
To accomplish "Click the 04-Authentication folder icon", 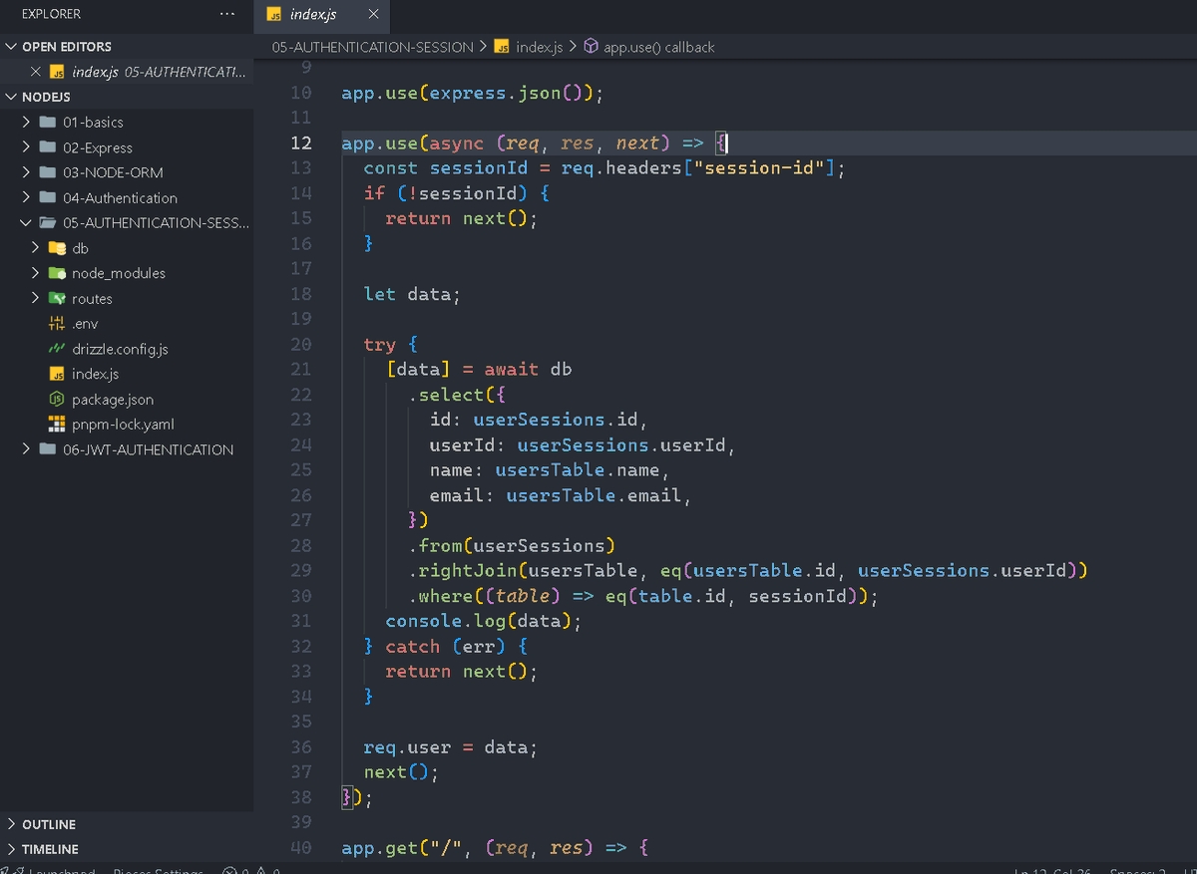I will click(x=47, y=197).
